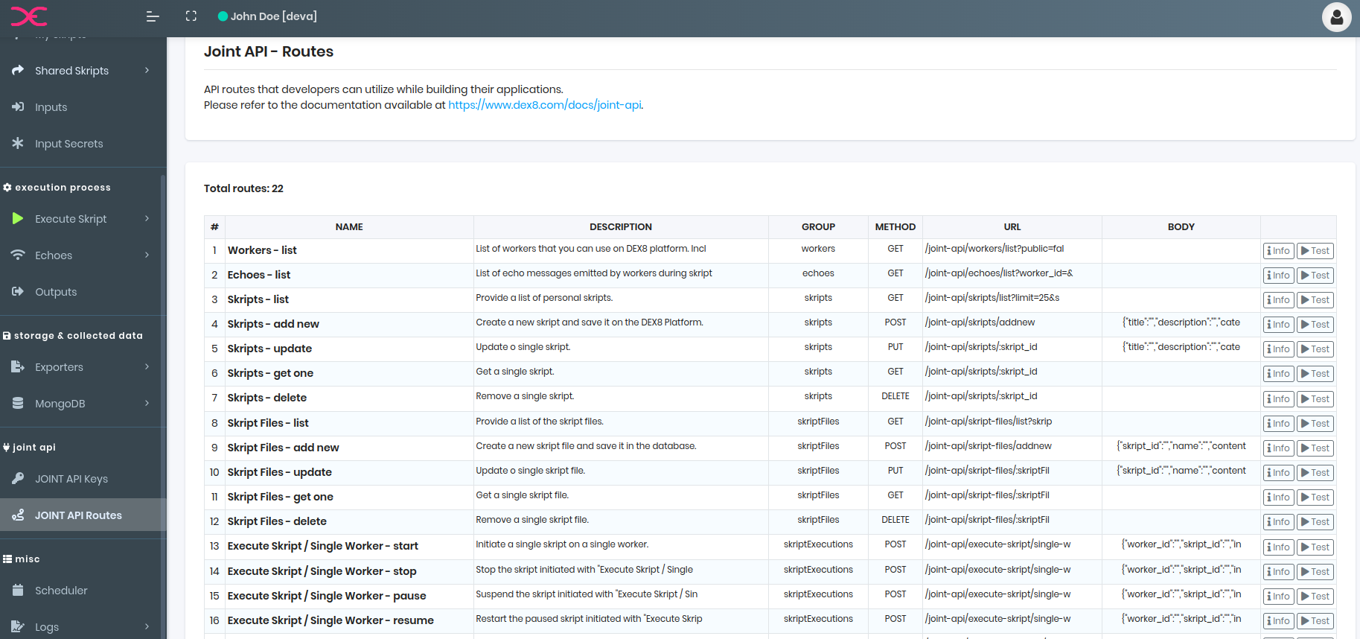The height and width of the screenshot is (639, 1360).
Task: Click Info for Workers - list route
Action: pos(1279,251)
